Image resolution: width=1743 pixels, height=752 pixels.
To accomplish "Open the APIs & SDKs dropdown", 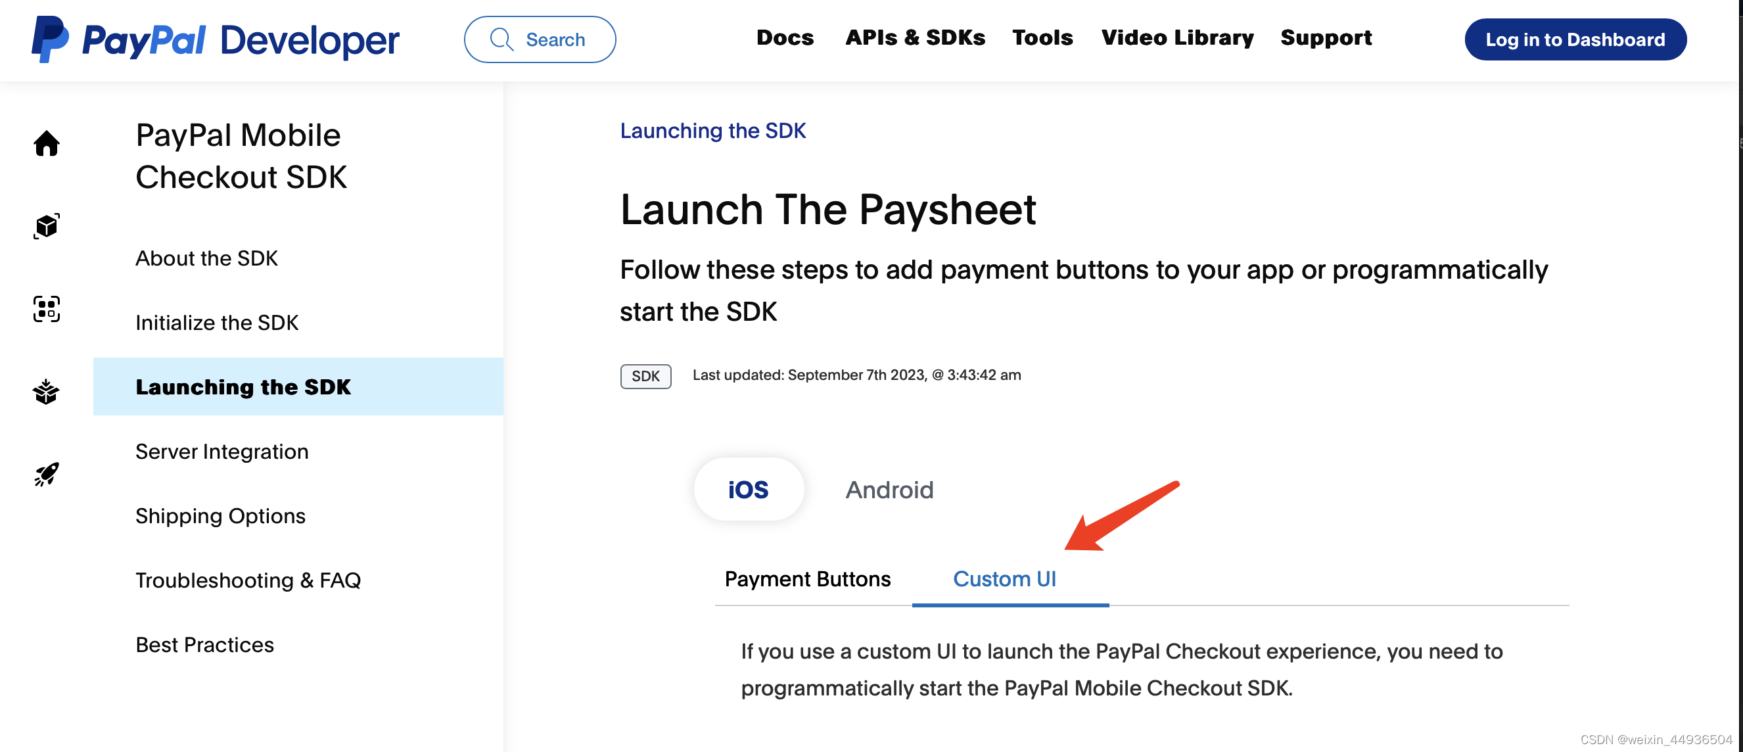I will [x=915, y=39].
